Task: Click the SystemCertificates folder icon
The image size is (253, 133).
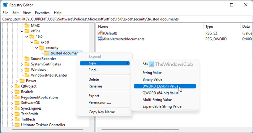Action: (x=27, y=64)
